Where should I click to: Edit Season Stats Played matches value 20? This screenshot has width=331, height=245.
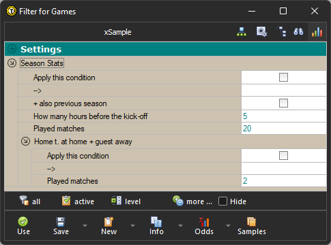[284, 129]
